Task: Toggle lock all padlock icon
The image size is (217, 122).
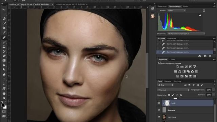Action: click(181, 95)
